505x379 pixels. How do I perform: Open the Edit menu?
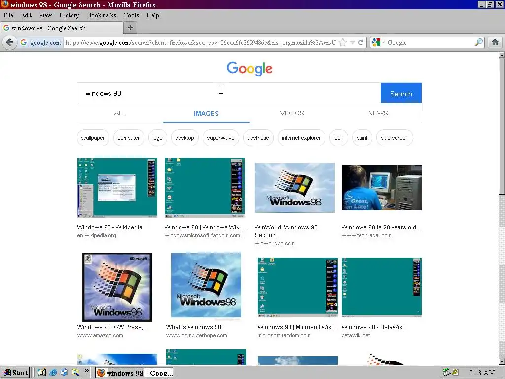(x=26, y=15)
